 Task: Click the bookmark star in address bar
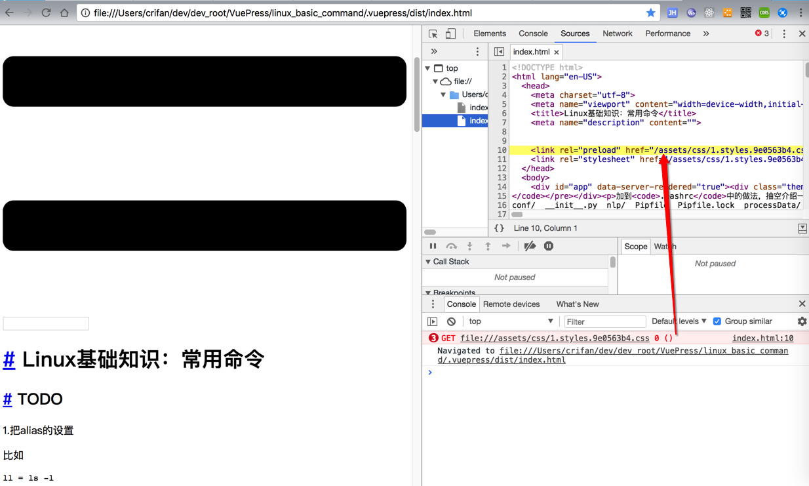[650, 12]
